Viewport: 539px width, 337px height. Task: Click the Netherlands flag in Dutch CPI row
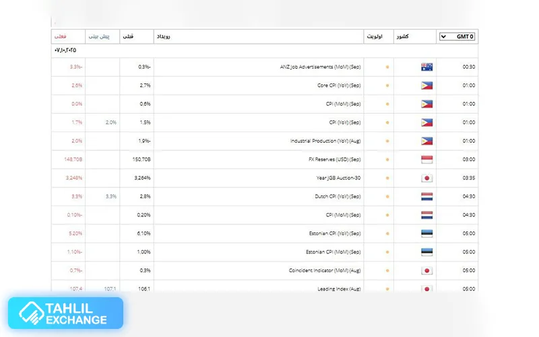point(426,197)
